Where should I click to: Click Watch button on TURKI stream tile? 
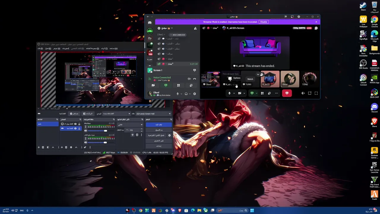pyautogui.click(x=250, y=79)
